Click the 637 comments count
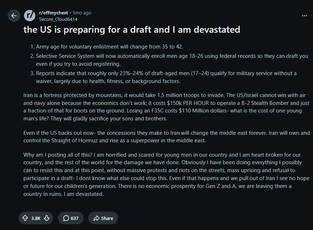The image size is (313, 230). 75,218
